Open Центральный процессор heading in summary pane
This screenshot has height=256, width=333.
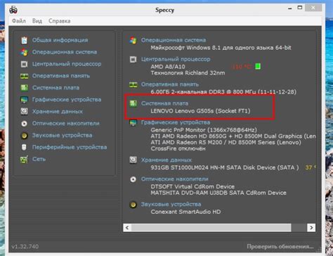click(x=176, y=59)
